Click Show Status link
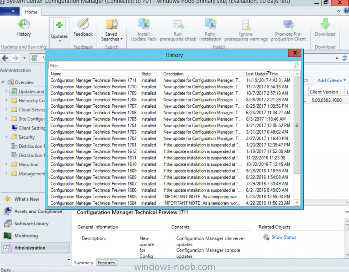 point(284,237)
